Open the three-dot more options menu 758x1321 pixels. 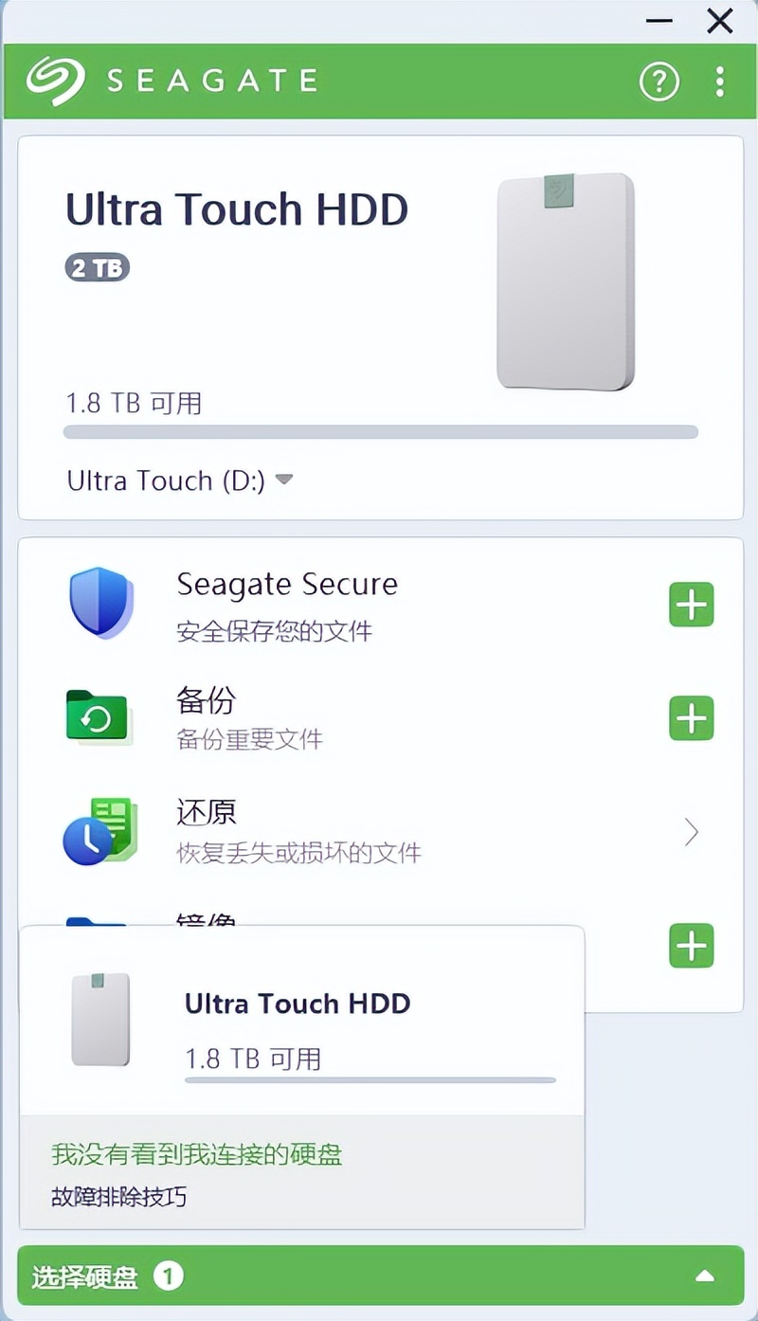click(720, 82)
